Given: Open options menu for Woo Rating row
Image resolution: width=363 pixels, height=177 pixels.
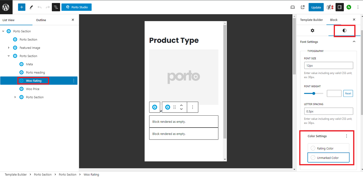Looking at the screenshot, I should (74, 81).
